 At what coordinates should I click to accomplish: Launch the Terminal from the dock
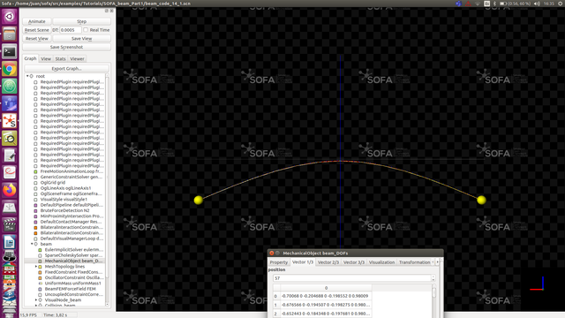(9, 51)
